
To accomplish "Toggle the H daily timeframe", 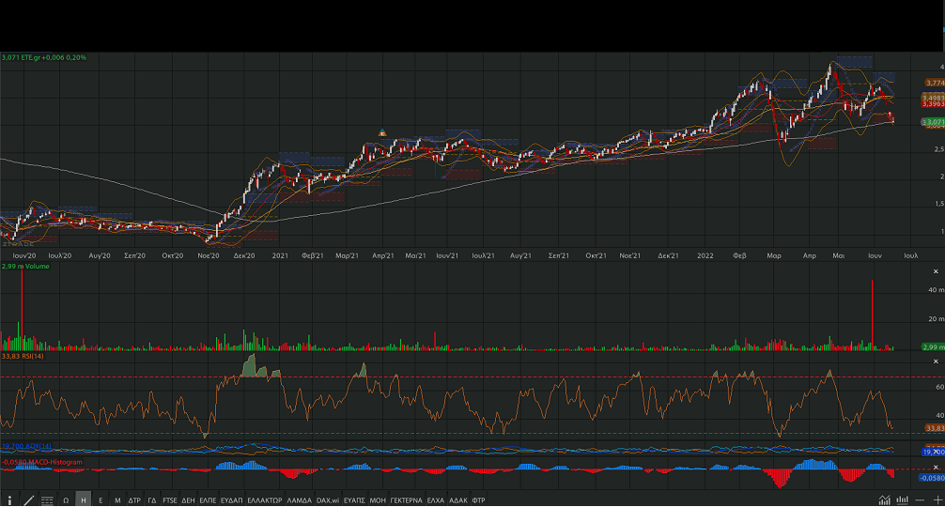I will coord(84,500).
